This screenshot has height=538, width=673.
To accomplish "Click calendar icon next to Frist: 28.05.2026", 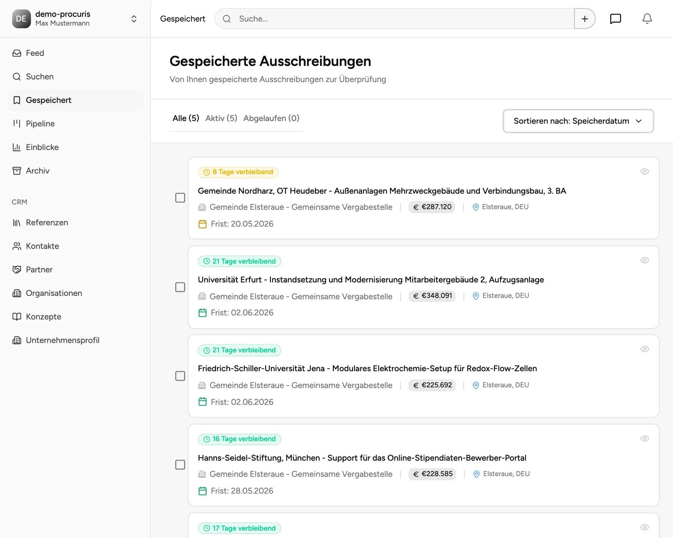I will [x=203, y=491].
